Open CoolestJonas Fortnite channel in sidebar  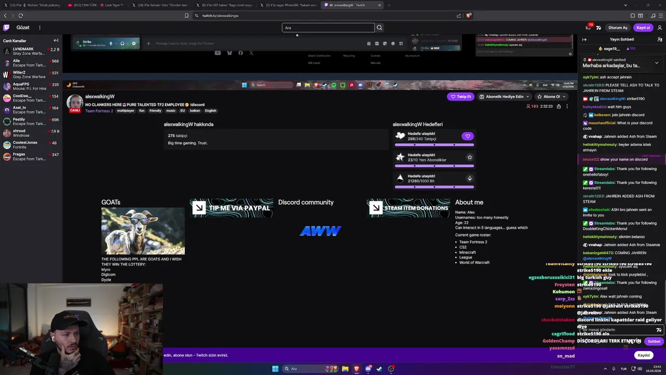(x=31, y=145)
